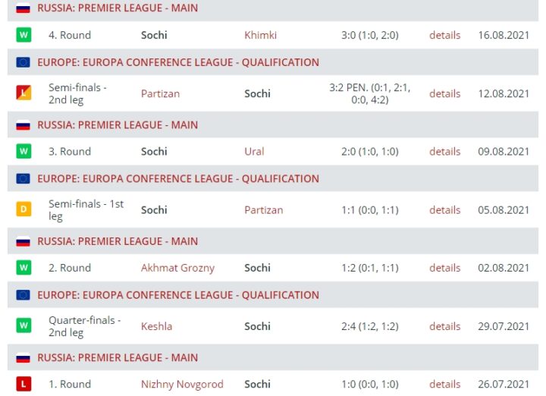The height and width of the screenshot is (396, 546).
Task: Click the green W icon for Sochi–Khimki match
Action: (x=24, y=35)
